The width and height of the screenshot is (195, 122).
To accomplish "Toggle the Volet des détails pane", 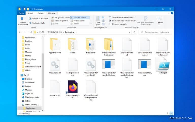I will coord(37,23).
